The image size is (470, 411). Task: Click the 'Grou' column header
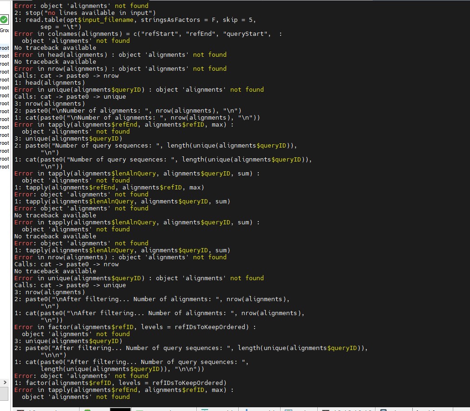click(5, 30)
